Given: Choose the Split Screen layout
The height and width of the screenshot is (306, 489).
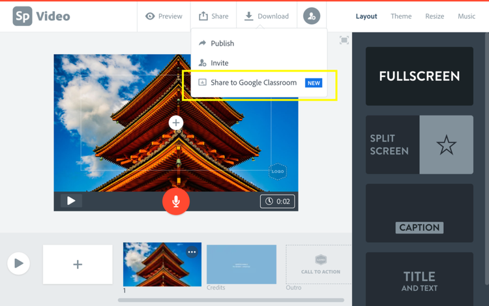Looking at the screenshot, I should 419,145.
